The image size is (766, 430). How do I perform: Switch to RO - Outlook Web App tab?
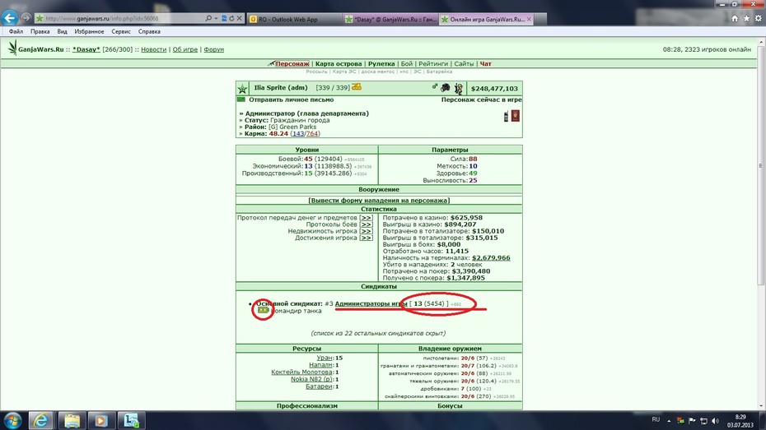(295, 19)
